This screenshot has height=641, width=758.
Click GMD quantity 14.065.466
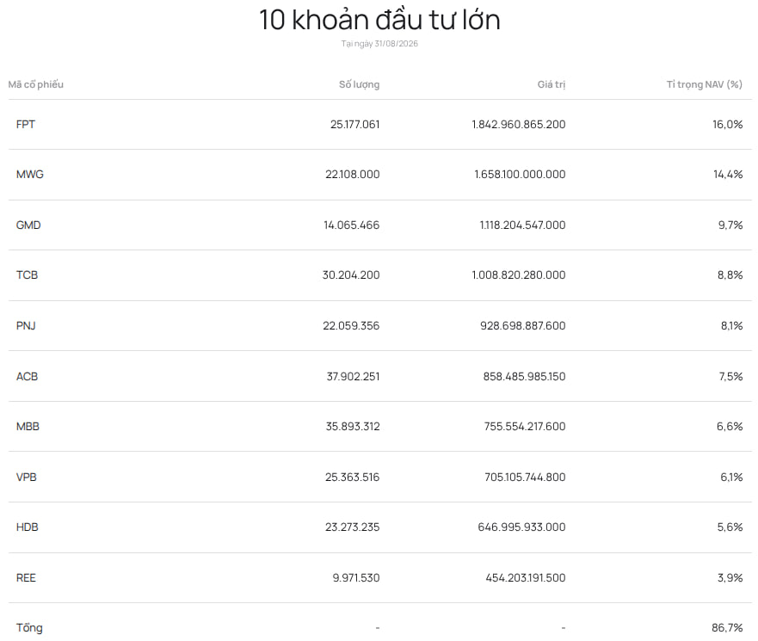[352, 225]
